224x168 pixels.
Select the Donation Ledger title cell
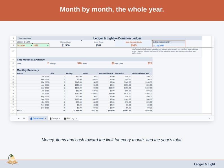117,38
